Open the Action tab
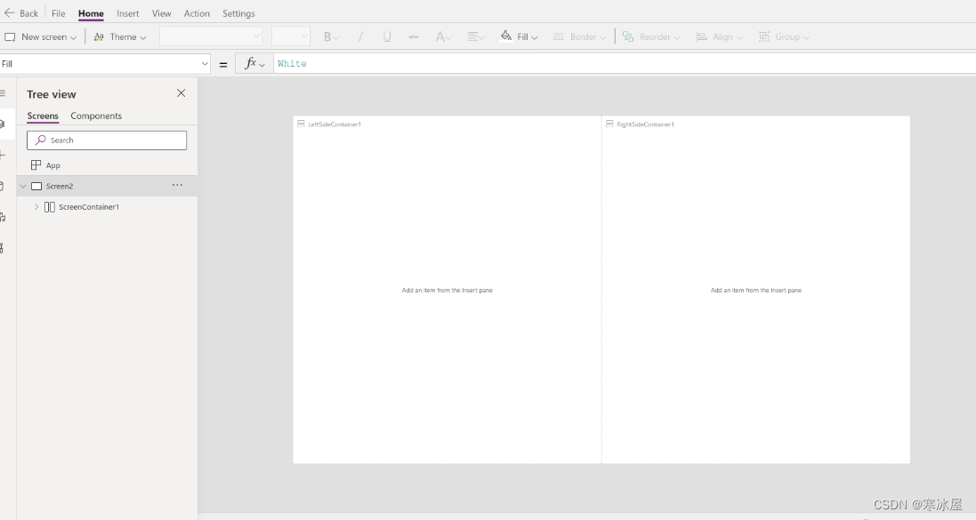This screenshot has height=520, width=976. (x=197, y=13)
